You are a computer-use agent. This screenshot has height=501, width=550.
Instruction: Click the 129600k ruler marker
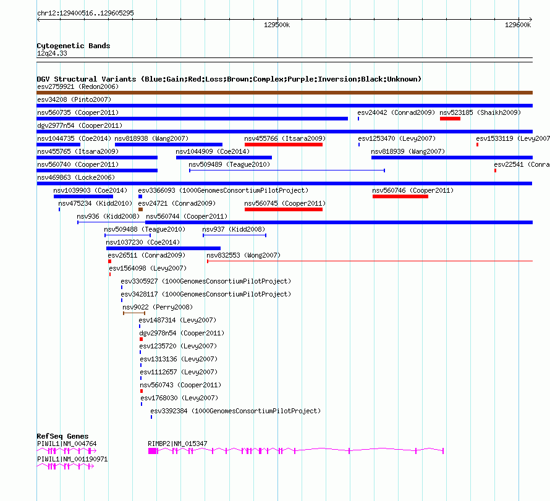(x=518, y=25)
